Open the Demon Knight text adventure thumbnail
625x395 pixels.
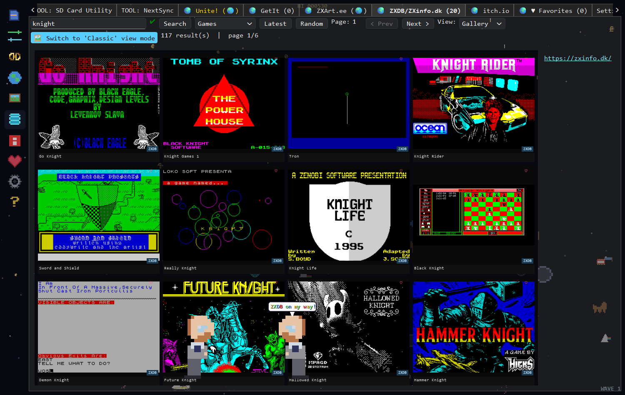[x=99, y=327]
